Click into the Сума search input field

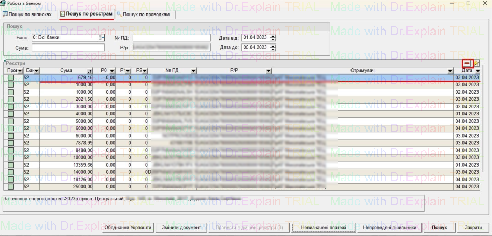[61, 48]
